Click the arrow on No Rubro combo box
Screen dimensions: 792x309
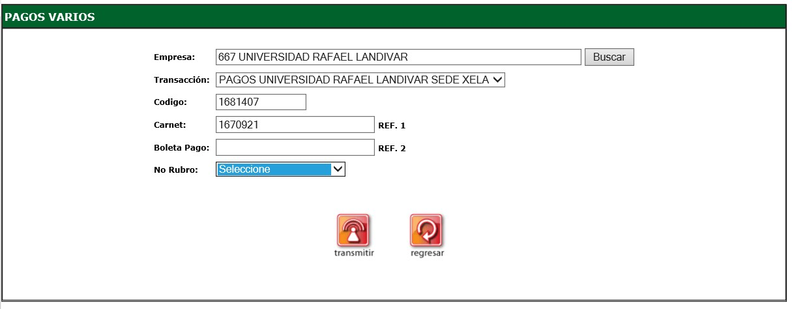(x=337, y=169)
